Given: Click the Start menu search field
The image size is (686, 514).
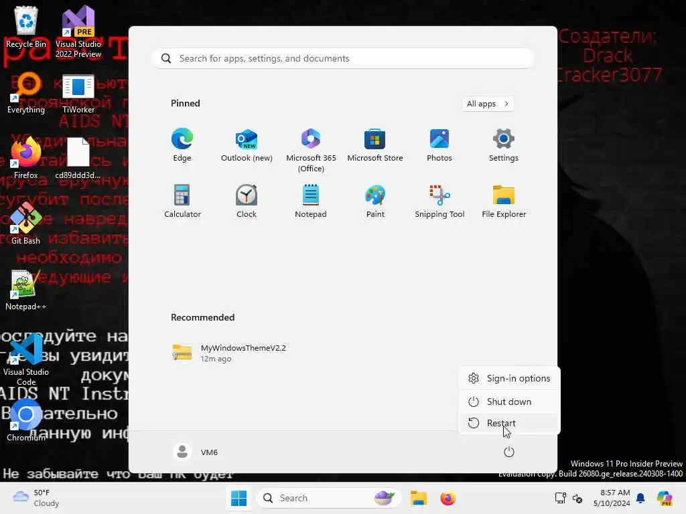Looking at the screenshot, I should (x=343, y=59).
